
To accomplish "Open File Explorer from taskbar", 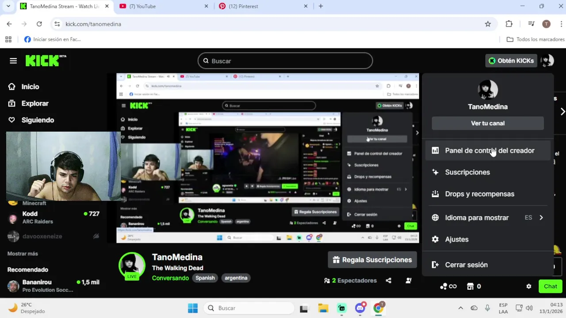I will pos(323,308).
